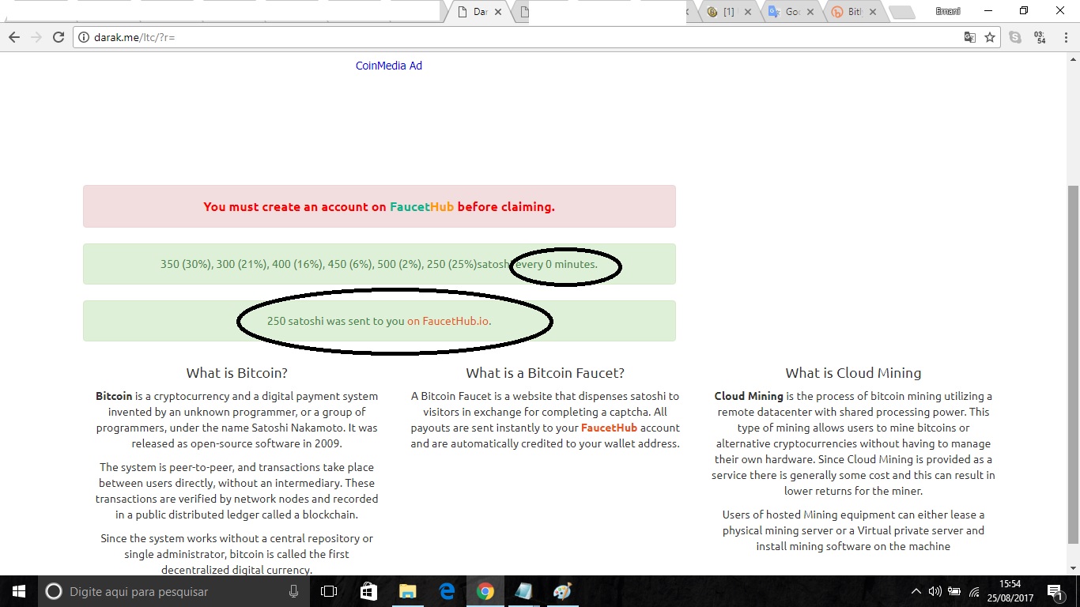Click the Wi-Fi network tray icon
Screen dimensions: 1080x607
(975, 591)
